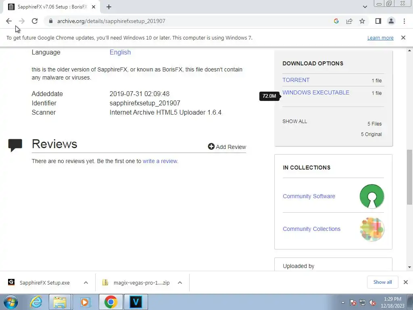Select the SapphireFX v7.06 Setup tab
This screenshot has width=413, height=310.
[51, 7]
